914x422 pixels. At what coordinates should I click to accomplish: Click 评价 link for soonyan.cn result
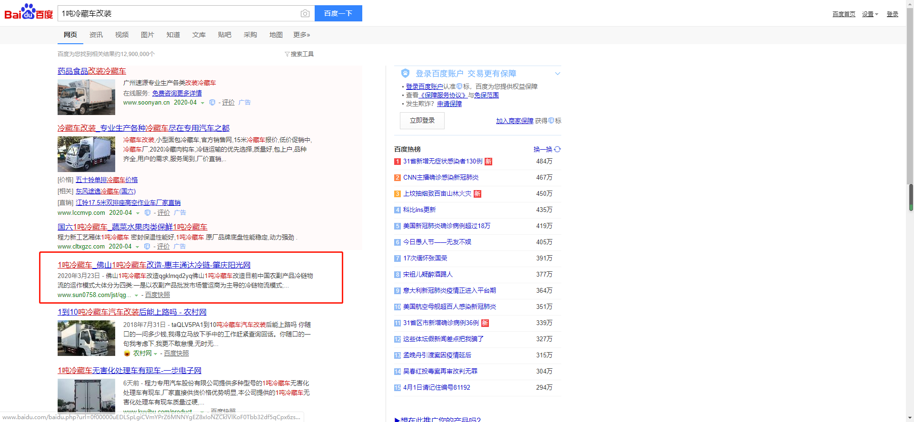tap(228, 103)
